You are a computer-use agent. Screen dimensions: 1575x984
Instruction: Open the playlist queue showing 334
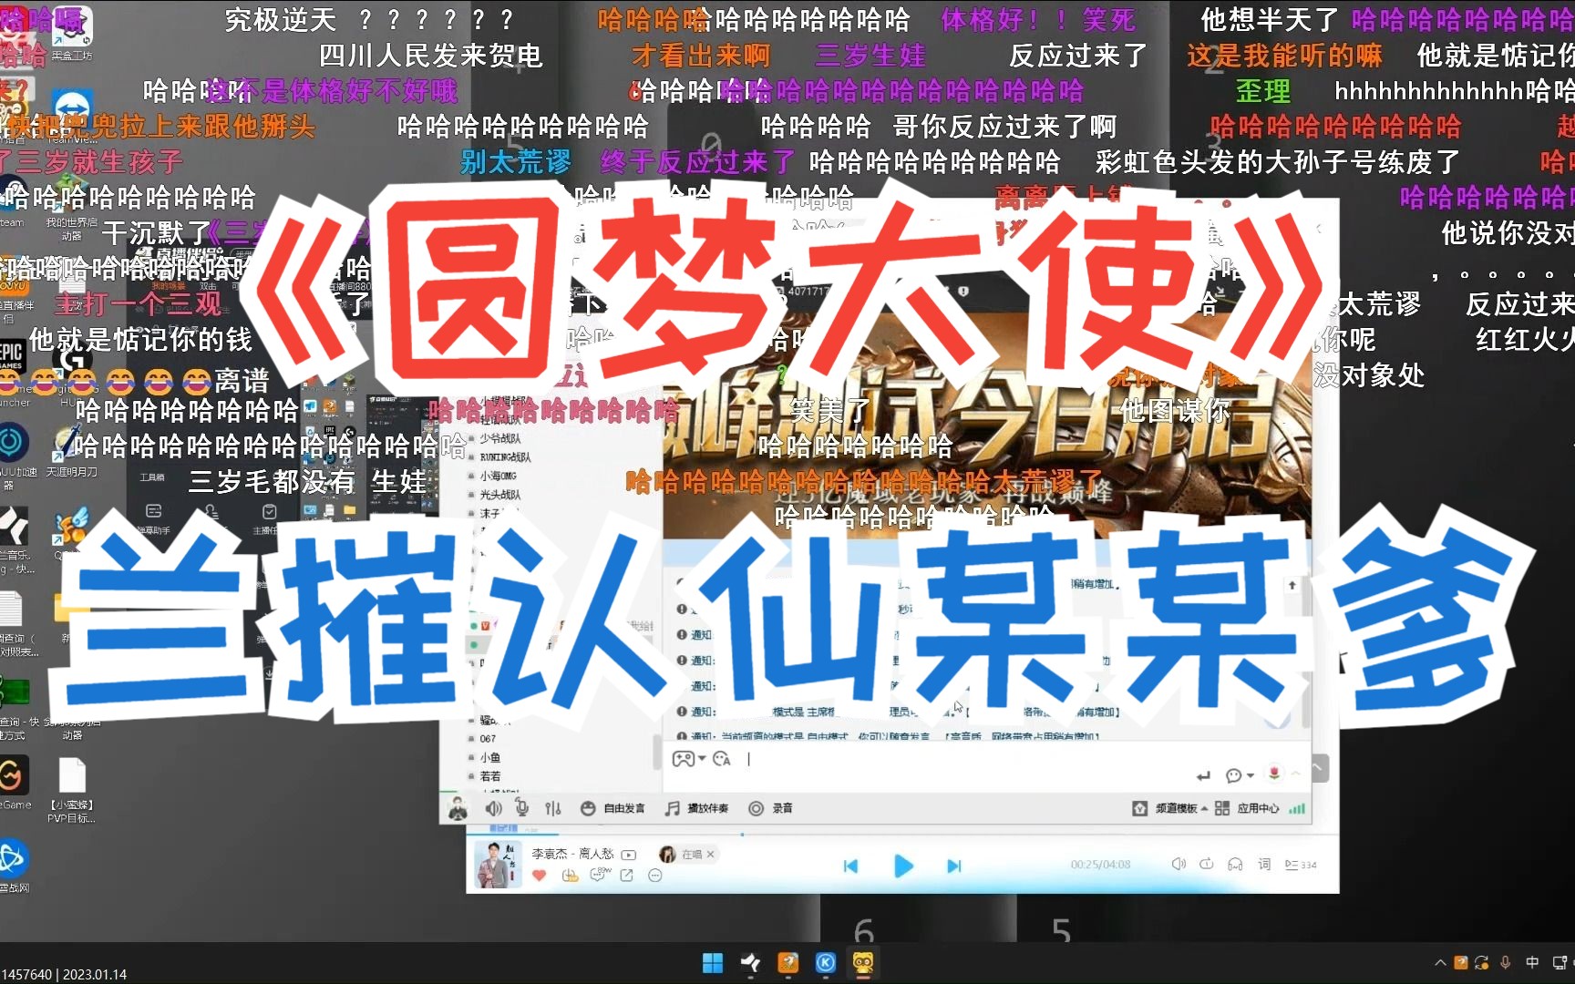(x=1301, y=865)
